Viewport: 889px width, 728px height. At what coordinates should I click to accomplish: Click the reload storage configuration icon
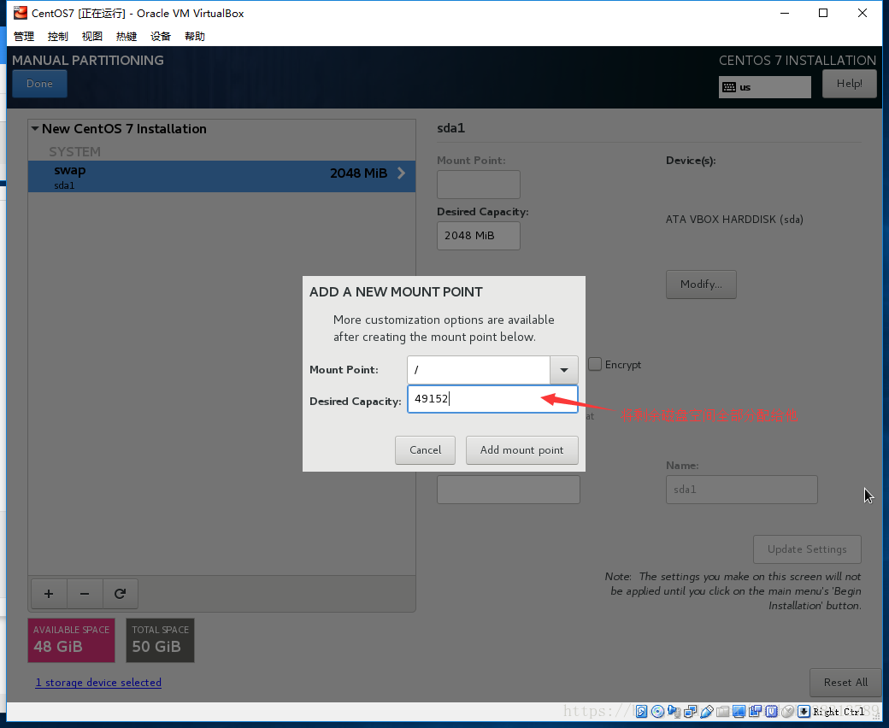click(x=120, y=593)
